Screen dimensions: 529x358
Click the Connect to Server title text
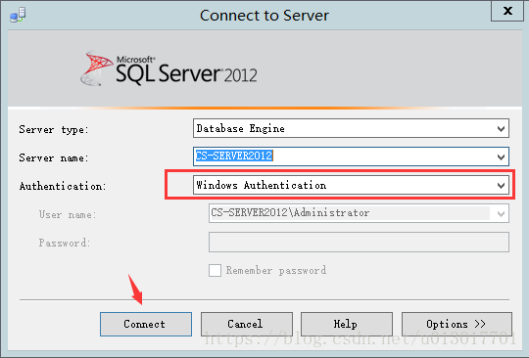(264, 16)
